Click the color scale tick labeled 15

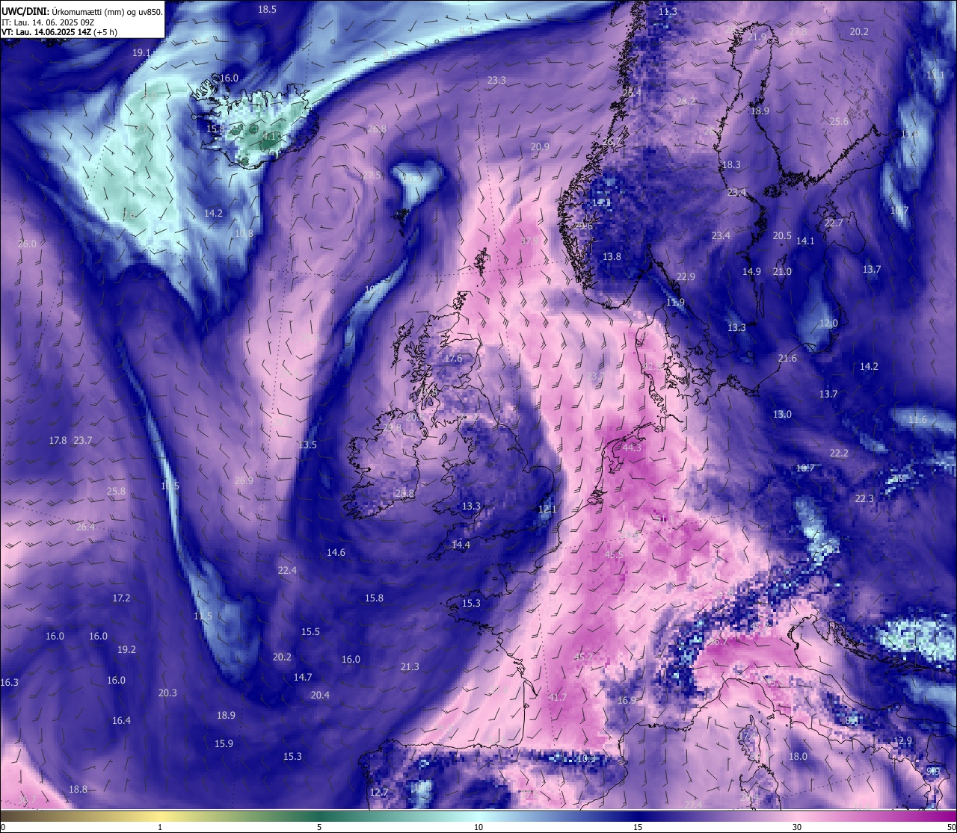click(638, 827)
